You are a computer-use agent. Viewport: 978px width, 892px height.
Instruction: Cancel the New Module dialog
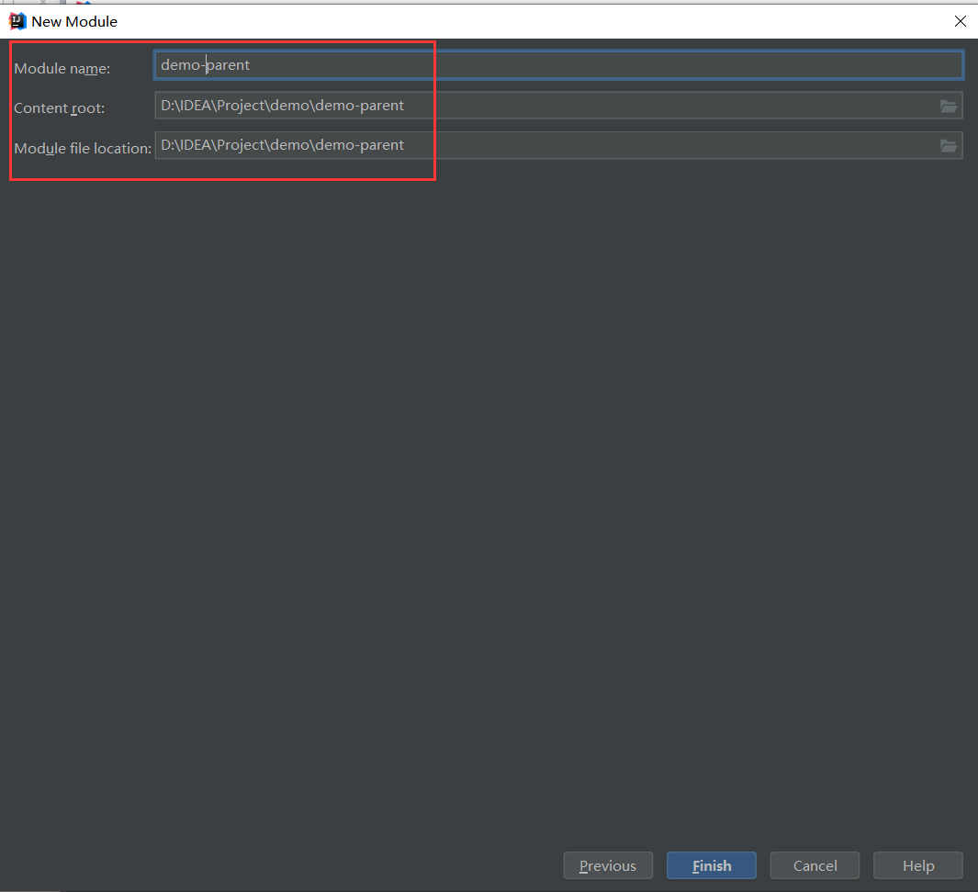tap(815, 865)
